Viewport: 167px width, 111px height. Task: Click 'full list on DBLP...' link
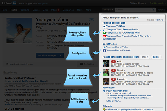click(114, 101)
